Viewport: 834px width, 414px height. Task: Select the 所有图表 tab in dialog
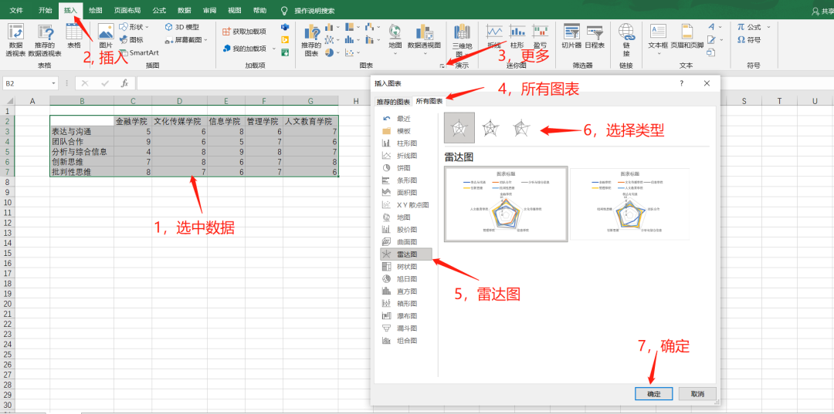click(x=431, y=101)
